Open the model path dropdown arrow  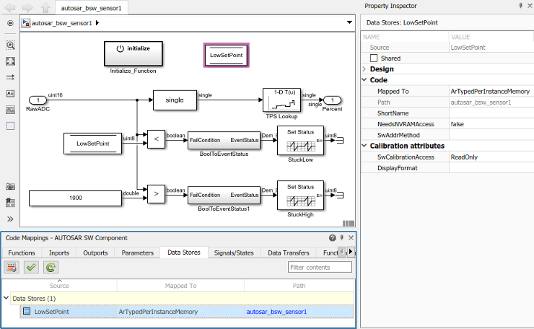click(349, 22)
